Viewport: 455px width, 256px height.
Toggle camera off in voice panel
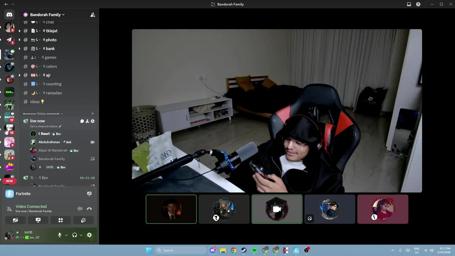click(x=15, y=220)
